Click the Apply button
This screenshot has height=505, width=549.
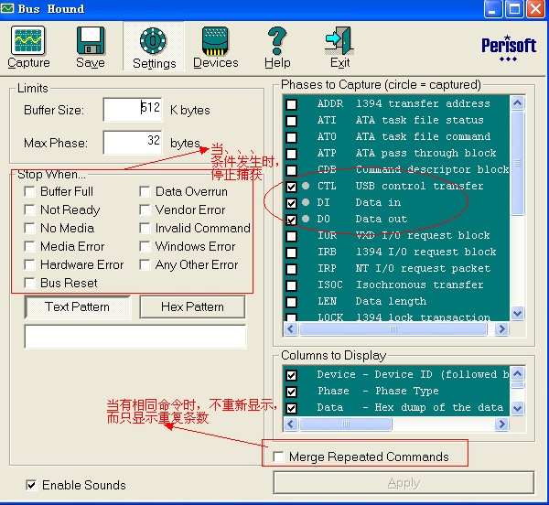[x=404, y=483]
